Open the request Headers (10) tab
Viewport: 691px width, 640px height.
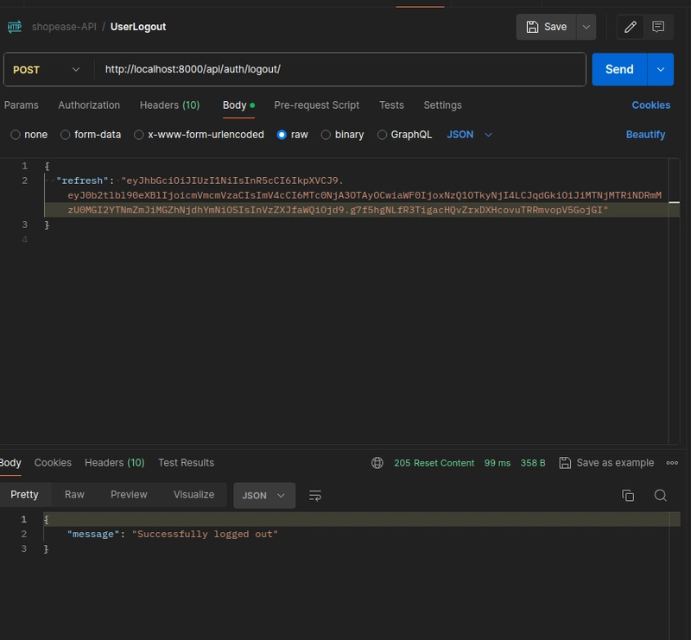[169, 105]
